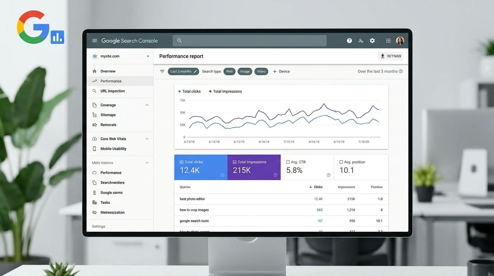Select the 'google search tools' query row

[x=281, y=221]
